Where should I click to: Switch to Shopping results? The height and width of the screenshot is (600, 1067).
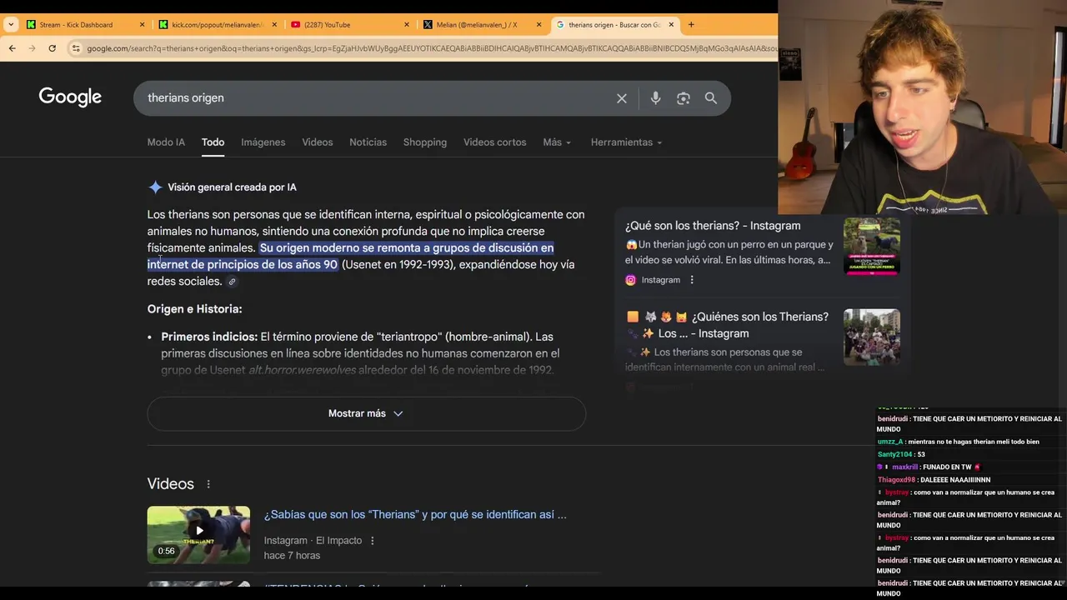(x=425, y=142)
